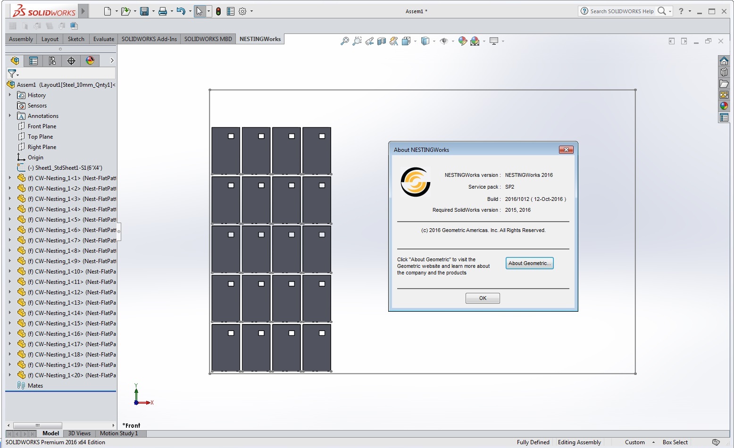Viewport: 734px width, 448px height.
Task: Open the Save dropdown arrow
Action: (x=153, y=11)
